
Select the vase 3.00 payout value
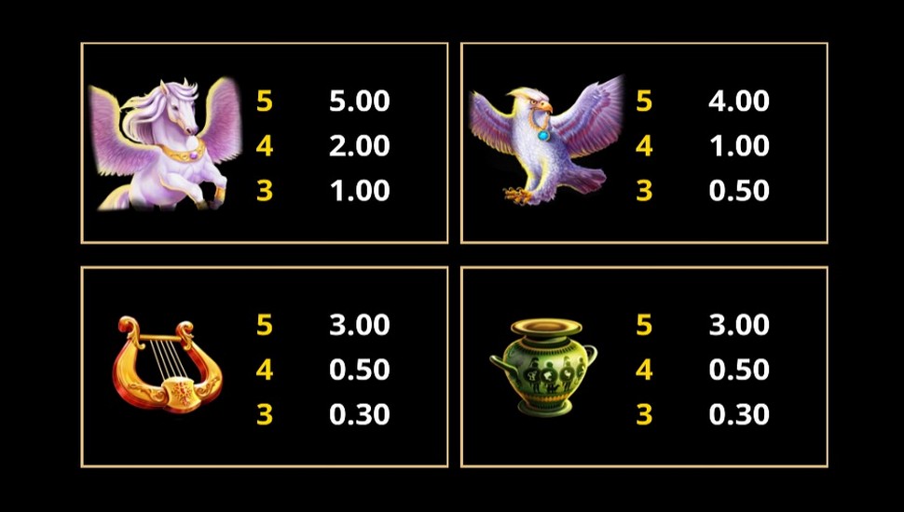pyautogui.click(x=739, y=325)
